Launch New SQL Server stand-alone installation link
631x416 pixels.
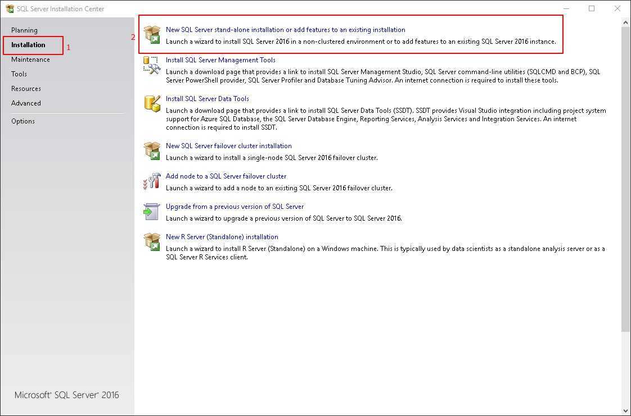(285, 30)
